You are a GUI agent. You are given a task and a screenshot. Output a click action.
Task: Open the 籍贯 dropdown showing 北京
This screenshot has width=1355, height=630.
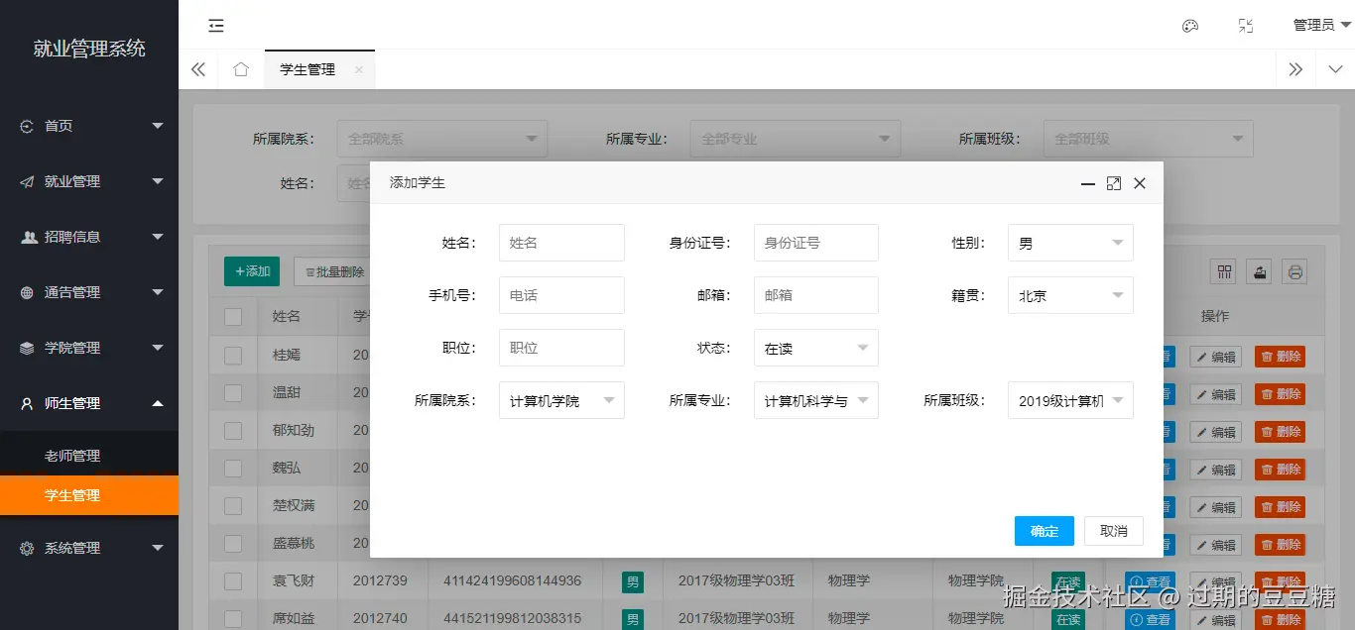click(x=1070, y=295)
